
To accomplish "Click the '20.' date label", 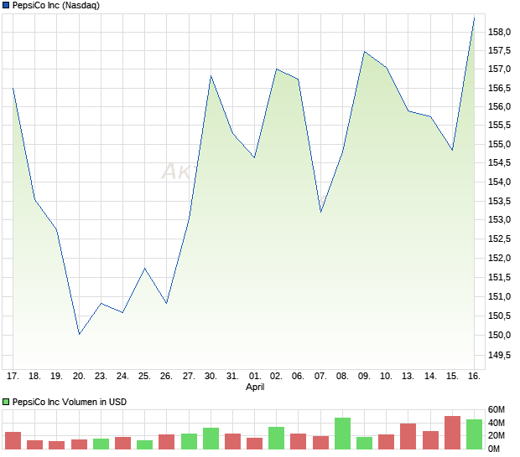I will point(79,376).
